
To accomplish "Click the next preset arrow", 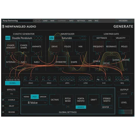I will [x=39, y=21].
